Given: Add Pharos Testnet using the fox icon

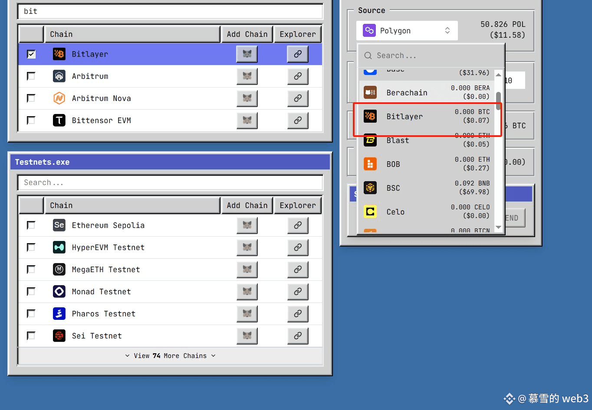Looking at the screenshot, I should 247,314.
